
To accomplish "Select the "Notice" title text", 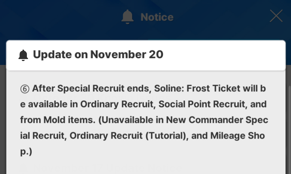I will coord(157,17).
